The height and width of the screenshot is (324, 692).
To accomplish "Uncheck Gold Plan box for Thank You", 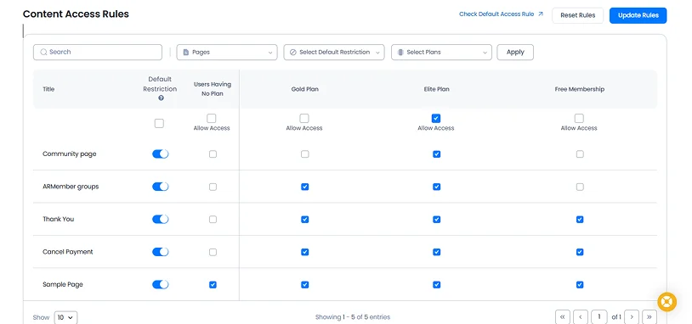I will pos(304,219).
